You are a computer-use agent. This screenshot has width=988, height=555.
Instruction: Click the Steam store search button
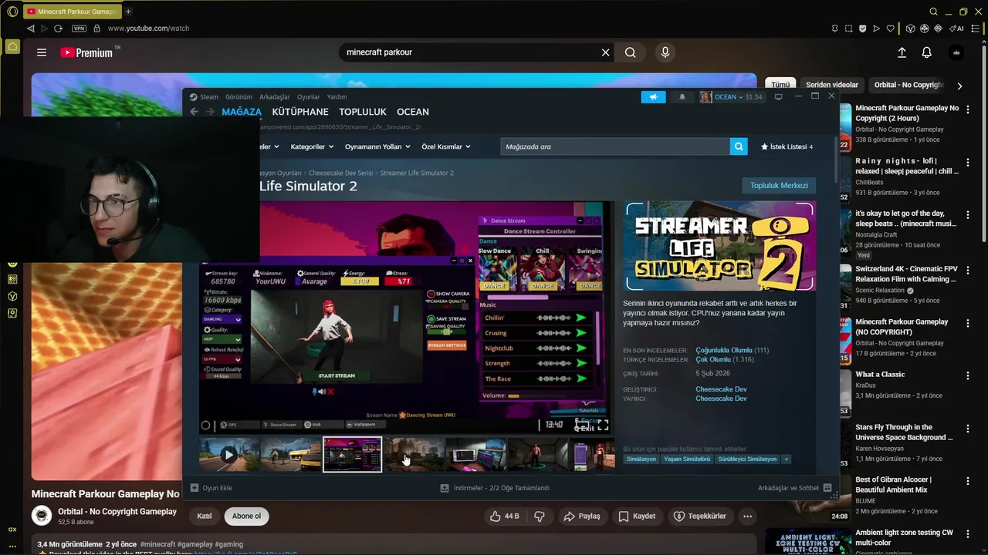coord(739,146)
